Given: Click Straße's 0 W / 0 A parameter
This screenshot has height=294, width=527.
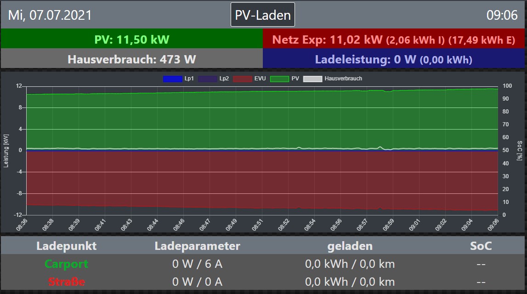Looking at the screenshot, I should coord(197,282).
